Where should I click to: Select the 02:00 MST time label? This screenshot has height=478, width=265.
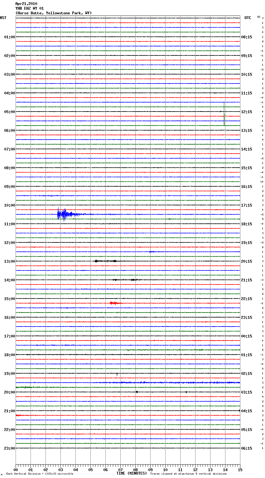[x=10, y=56]
